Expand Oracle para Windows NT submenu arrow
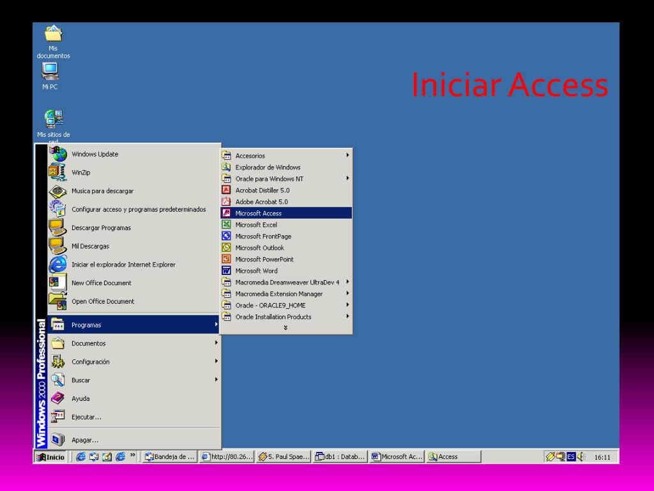The image size is (654, 491). click(347, 178)
